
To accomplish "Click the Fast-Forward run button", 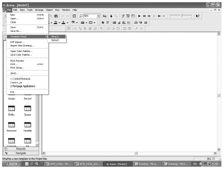I will (x=149, y=16).
